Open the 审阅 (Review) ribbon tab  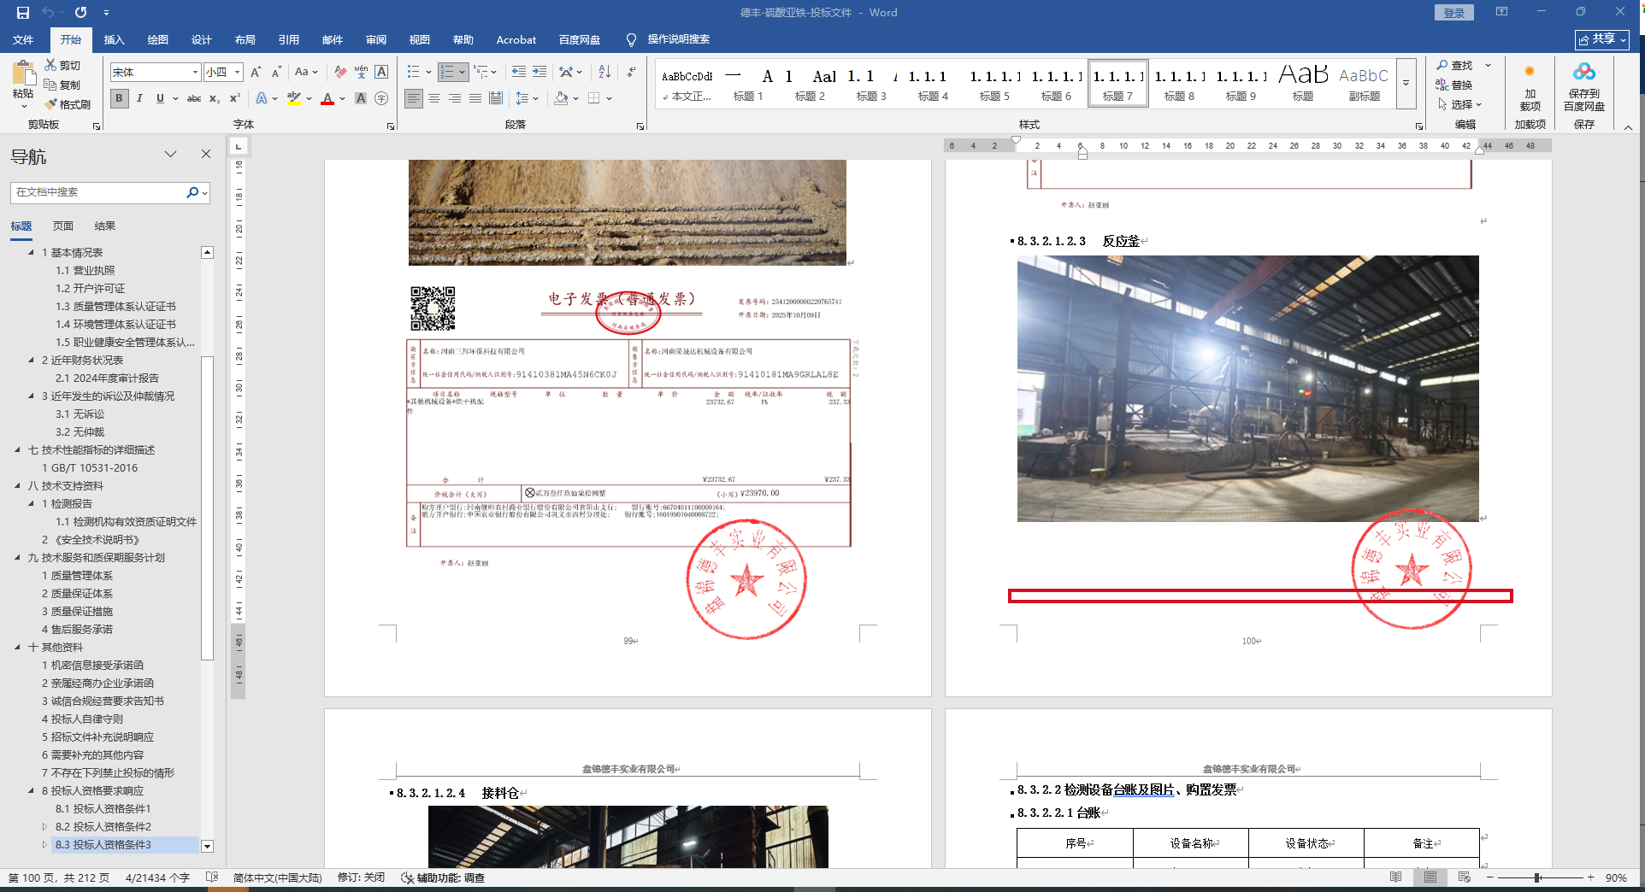tap(376, 39)
